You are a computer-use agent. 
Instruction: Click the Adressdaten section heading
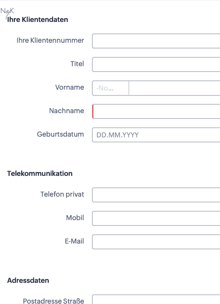[28, 281]
